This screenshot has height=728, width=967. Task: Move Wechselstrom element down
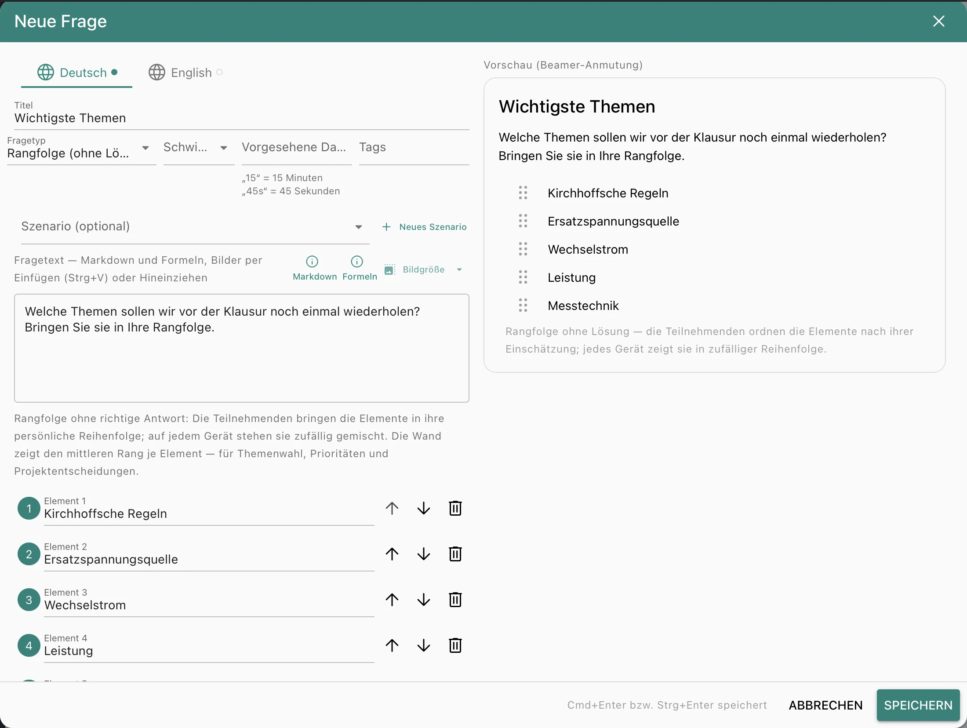click(424, 600)
